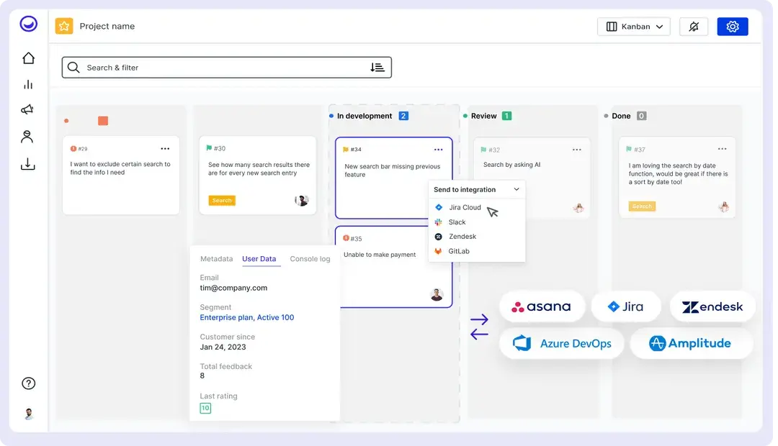Open the user profile sidebar icon
Screen dimensions: 778x446
[28, 137]
